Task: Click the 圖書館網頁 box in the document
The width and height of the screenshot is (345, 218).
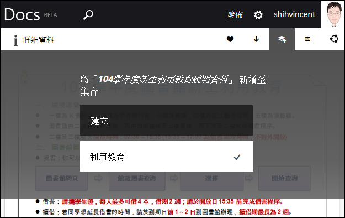Action: click(x=62, y=178)
